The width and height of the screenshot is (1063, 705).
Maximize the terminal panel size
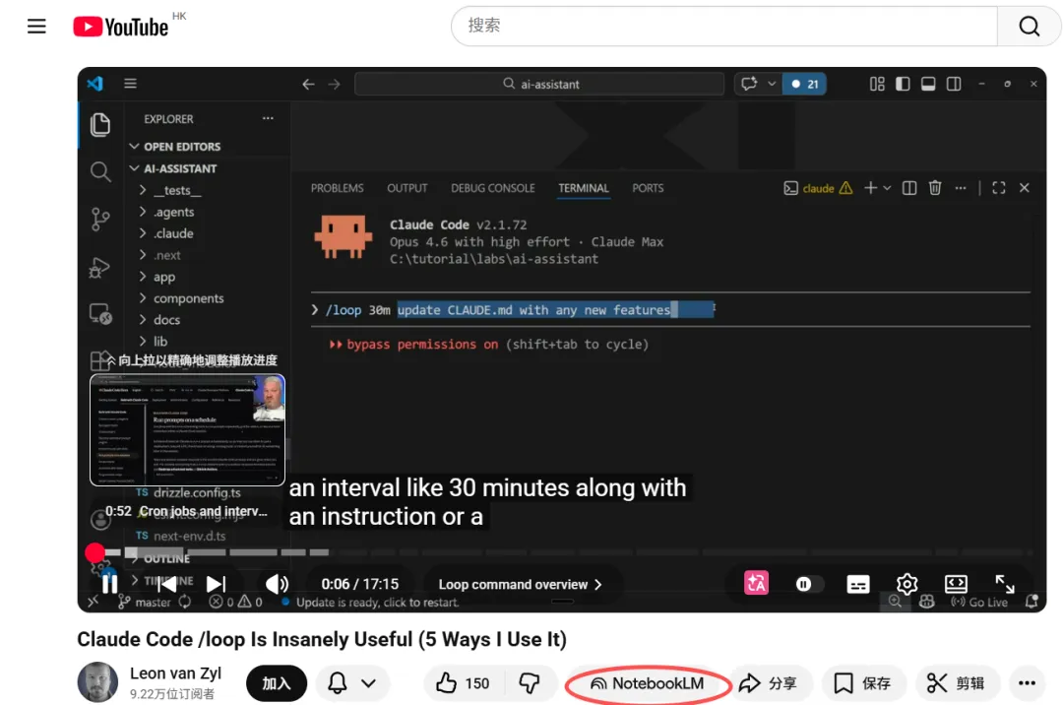click(x=999, y=188)
